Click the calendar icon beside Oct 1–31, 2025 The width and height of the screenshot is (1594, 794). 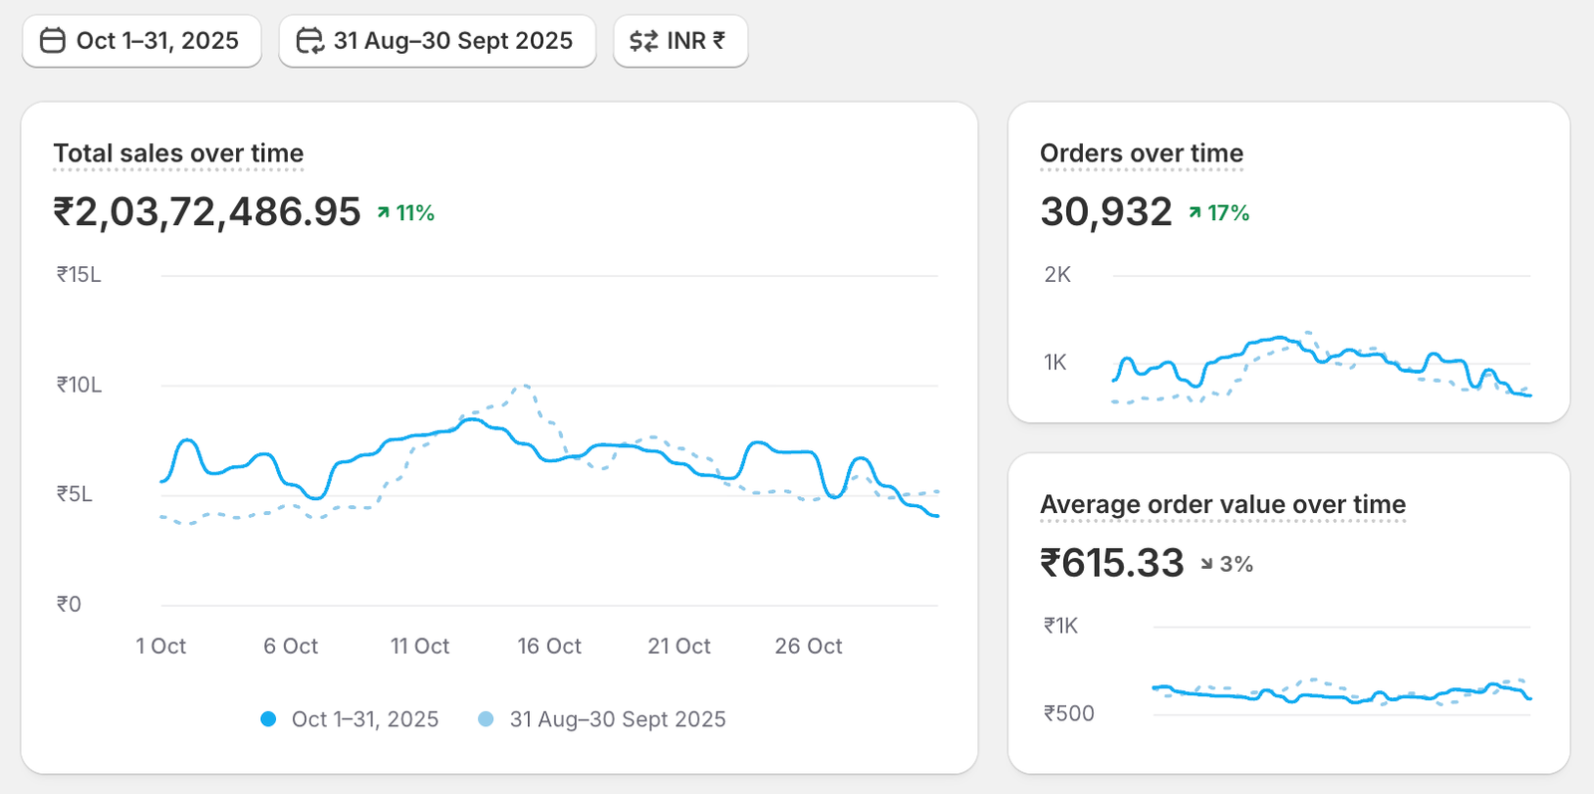52,41
